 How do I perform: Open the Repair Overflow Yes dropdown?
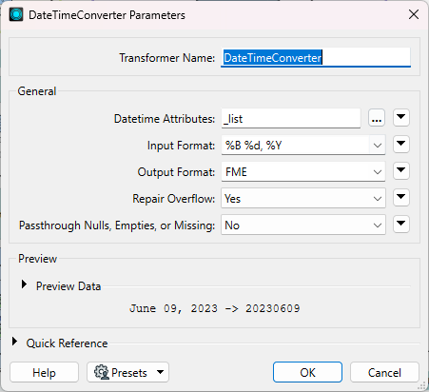303,199
